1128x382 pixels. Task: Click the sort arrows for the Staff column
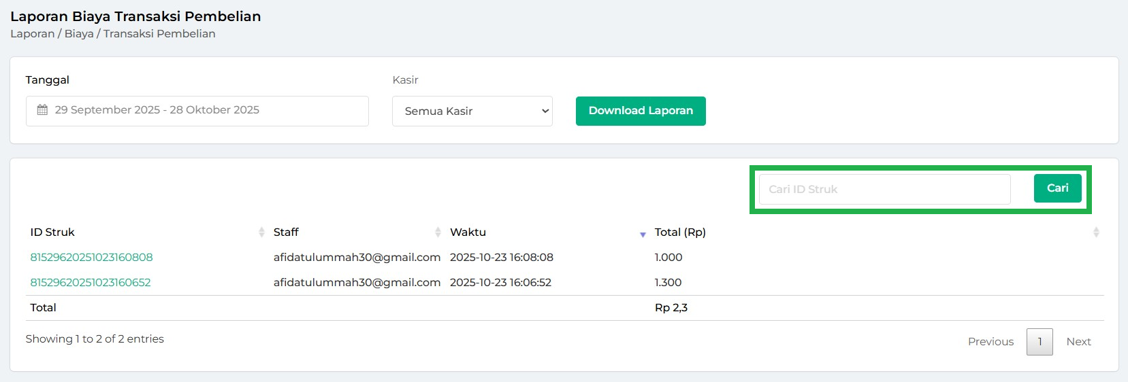(438, 232)
